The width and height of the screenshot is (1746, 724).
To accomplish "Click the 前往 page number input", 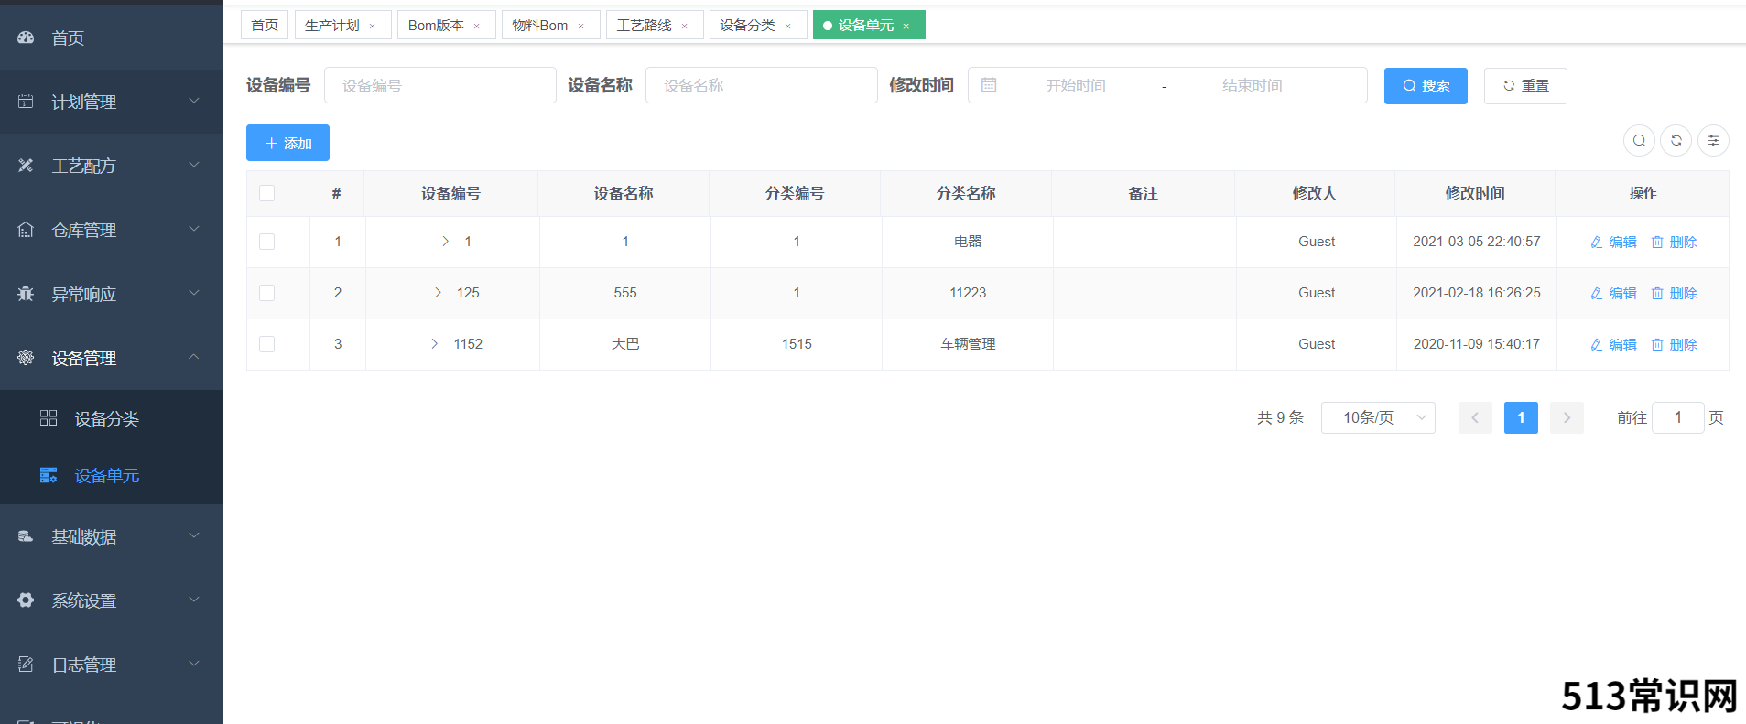I will pyautogui.click(x=1678, y=417).
